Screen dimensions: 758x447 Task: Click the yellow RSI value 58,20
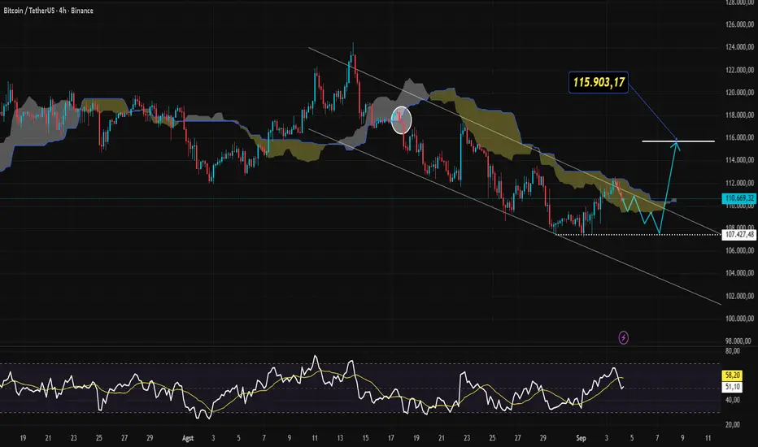tap(732, 375)
